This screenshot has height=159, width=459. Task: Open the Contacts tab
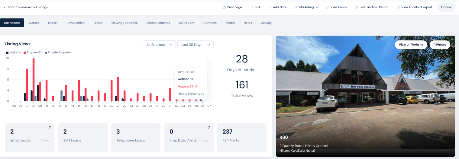click(x=210, y=23)
